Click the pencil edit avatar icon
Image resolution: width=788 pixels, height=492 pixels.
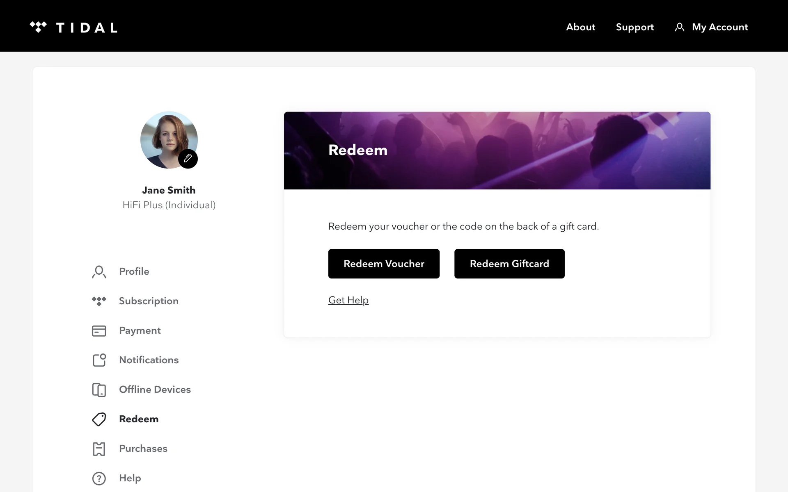(x=188, y=159)
